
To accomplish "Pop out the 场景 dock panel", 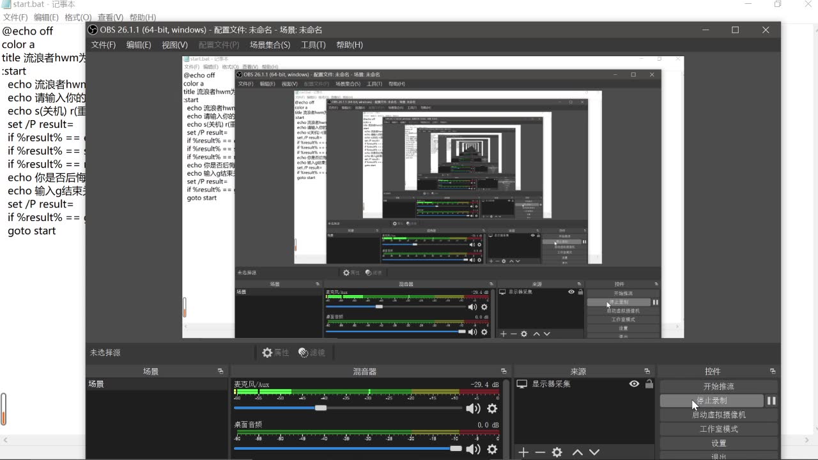I will tap(220, 371).
